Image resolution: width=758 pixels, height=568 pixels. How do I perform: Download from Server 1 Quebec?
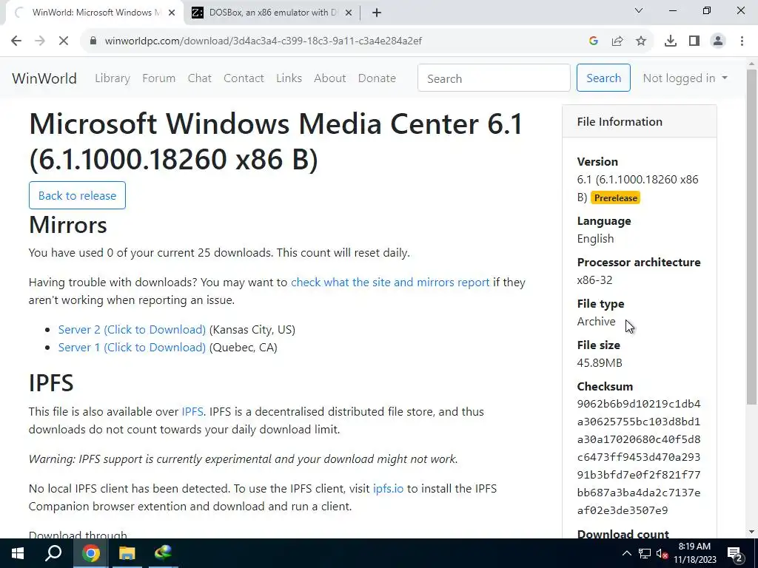point(132,348)
